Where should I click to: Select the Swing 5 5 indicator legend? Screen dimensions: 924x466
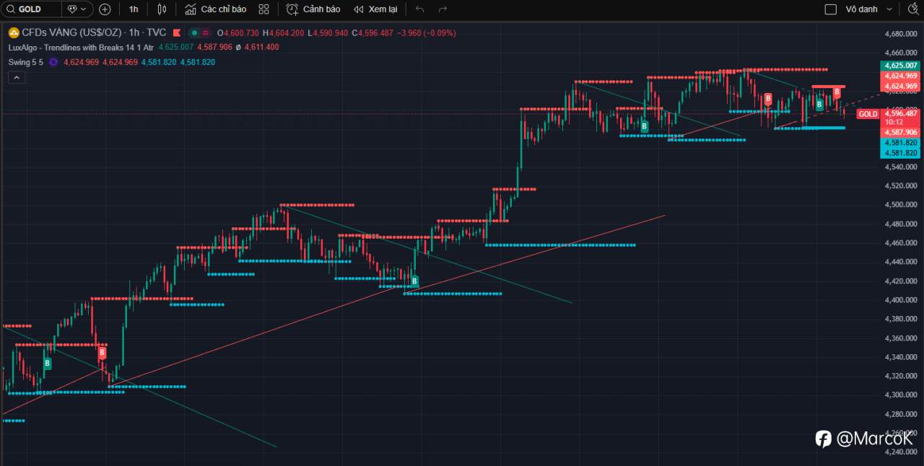[x=26, y=62]
